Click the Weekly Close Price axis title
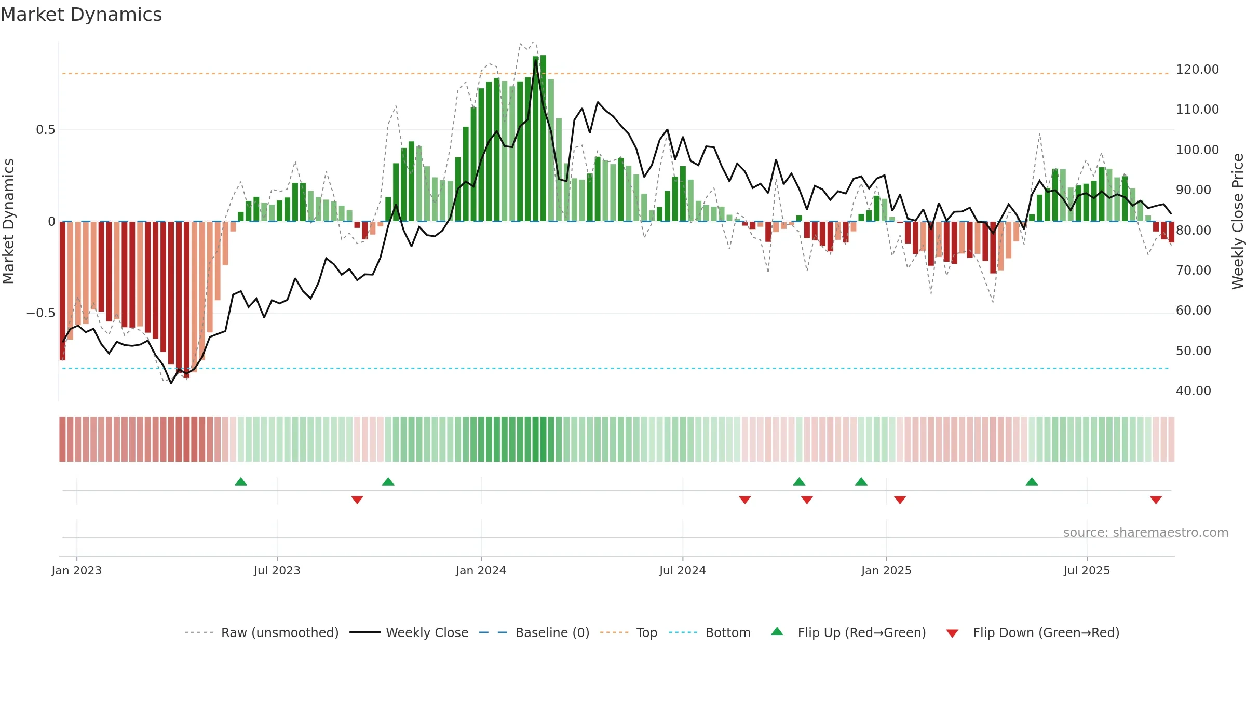This screenshot has width=1246, height=701. (1238, 221)
